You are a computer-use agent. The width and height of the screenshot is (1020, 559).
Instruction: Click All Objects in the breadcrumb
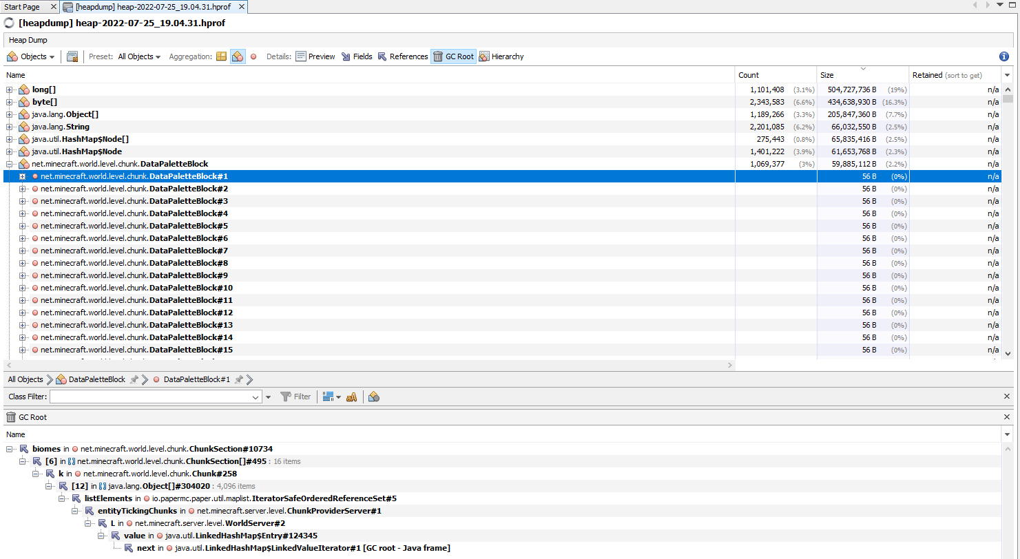coord(25,379)
